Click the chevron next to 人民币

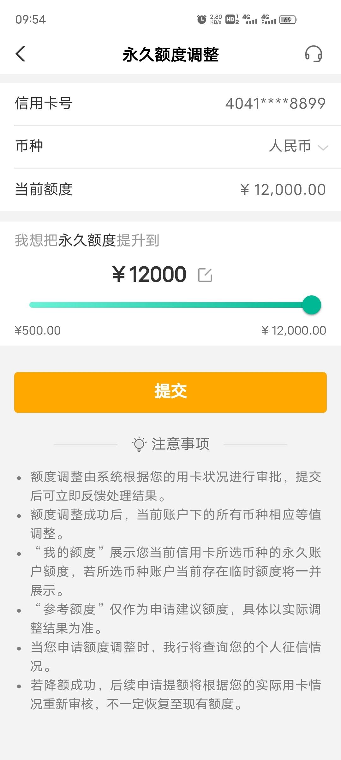click(323, 147)
